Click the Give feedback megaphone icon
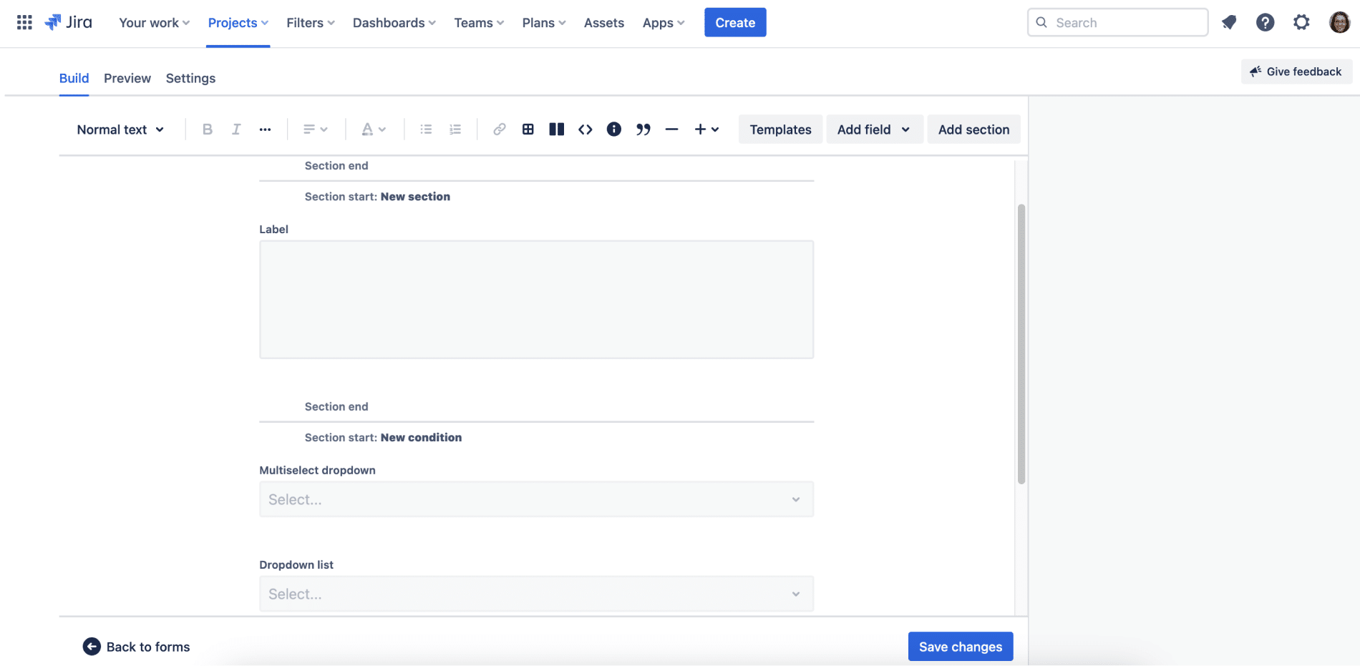 click(x=1255, y=72)
